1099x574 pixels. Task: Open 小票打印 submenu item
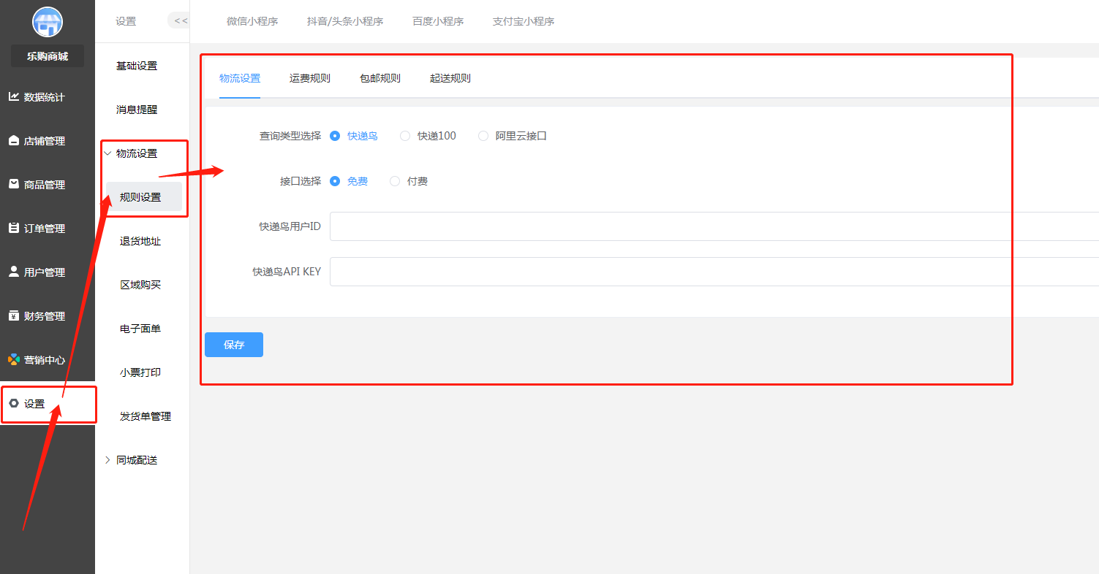pos(140,372)
